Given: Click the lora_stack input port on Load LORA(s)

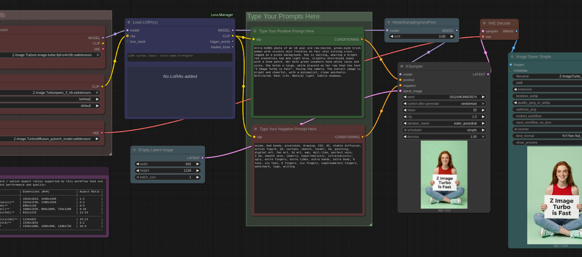Looking at the screenshot, I should tap(128, 41).
